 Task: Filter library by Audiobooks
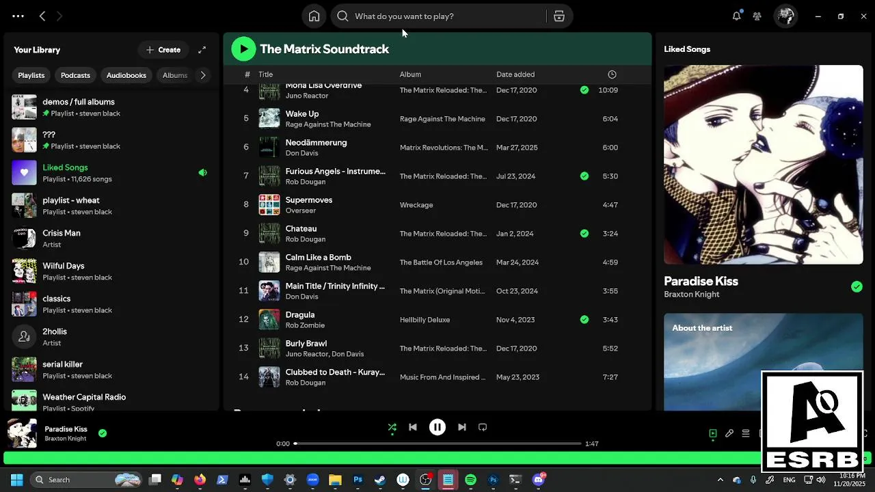126,75
